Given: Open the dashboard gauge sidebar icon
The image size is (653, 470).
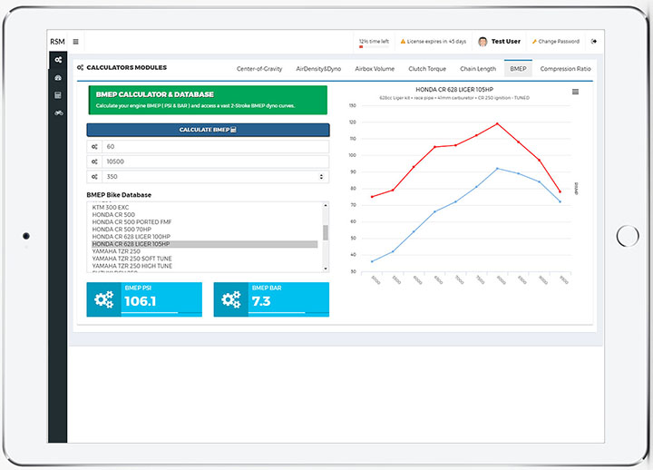Looking at the screenshot, I should click(58, 78).
